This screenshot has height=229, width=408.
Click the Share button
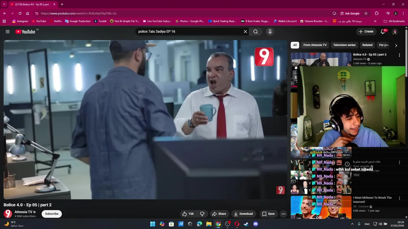coord(219,214)
